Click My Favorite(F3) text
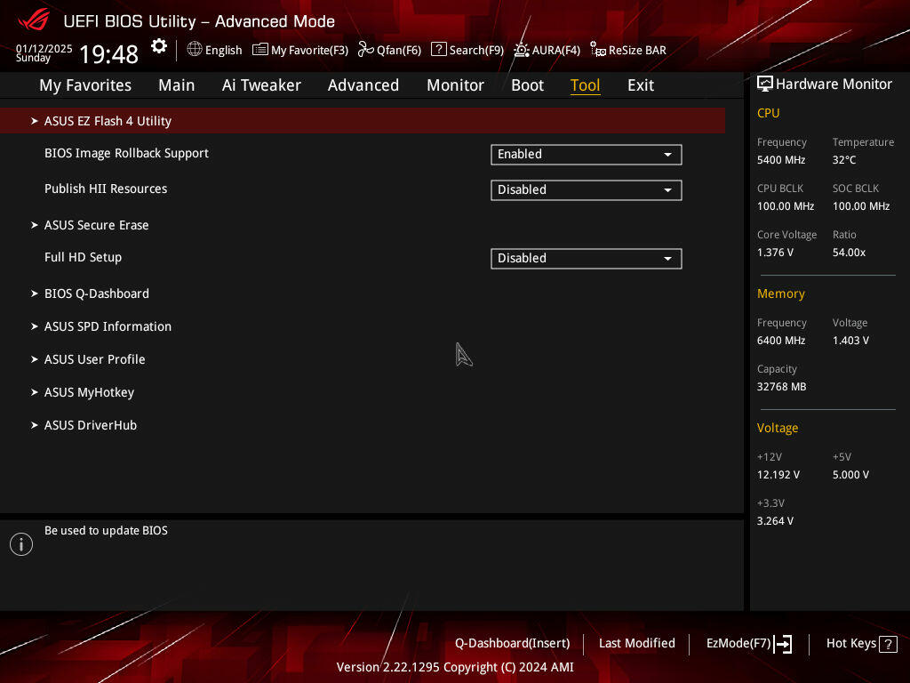Screen dimensions: 910x683 click(309, 51)
